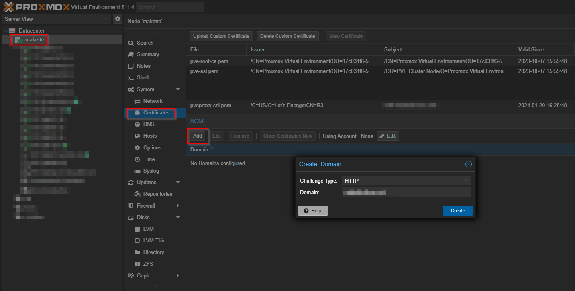Launch Shell via its terminal prompt icon
Image resolution: width=575 pixels, height=291 pixels.
tap(130, 78)
